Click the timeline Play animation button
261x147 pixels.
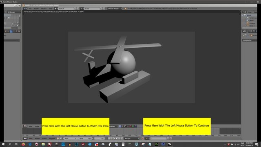[117, 138]
